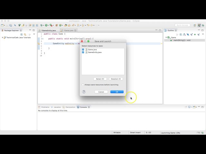Select the Game.java editor tab
206x154 pixels.
coord(69,30)
